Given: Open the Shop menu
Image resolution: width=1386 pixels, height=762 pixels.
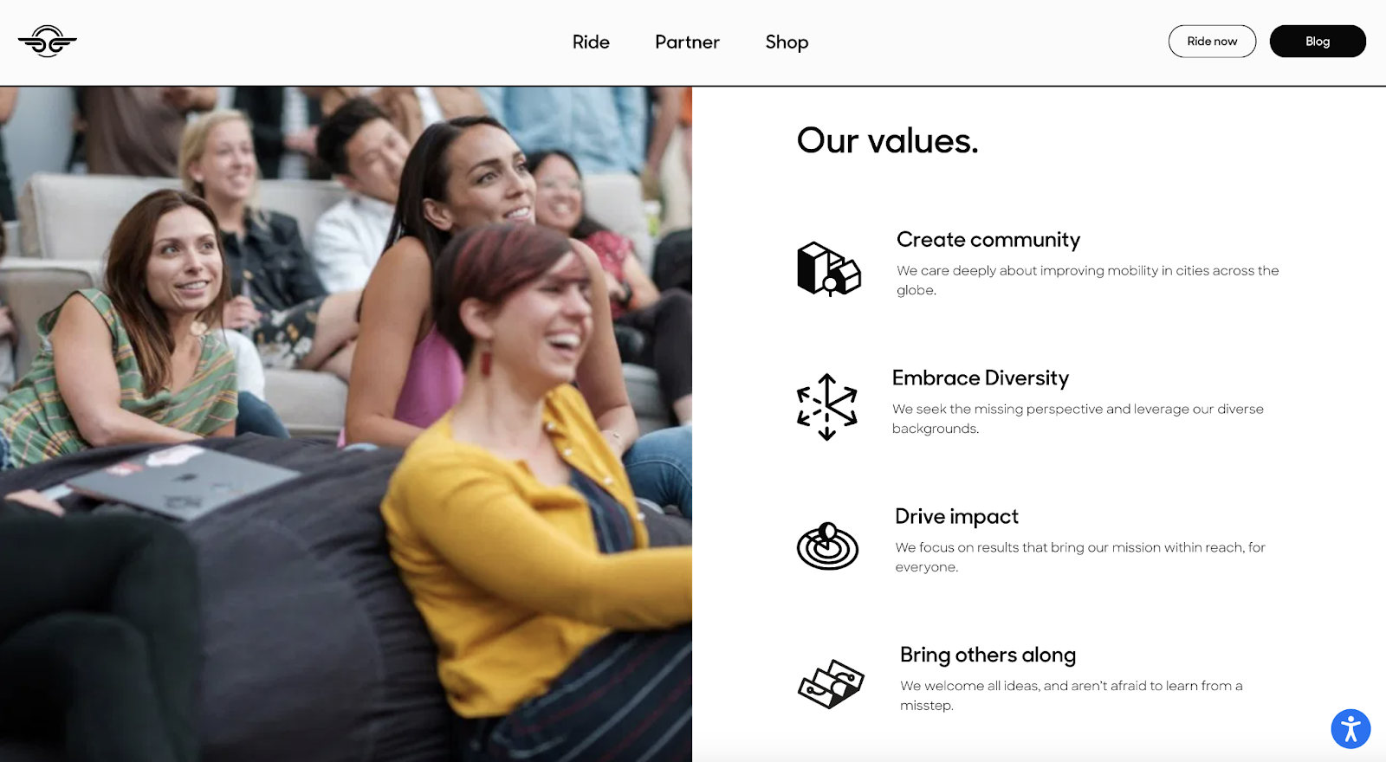Looking at the screenshot, I should pyautogui.click(x=787, y=42).
